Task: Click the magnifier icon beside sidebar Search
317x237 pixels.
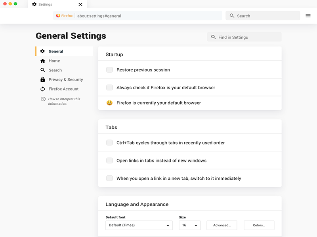Action: (x=43, y=70)
